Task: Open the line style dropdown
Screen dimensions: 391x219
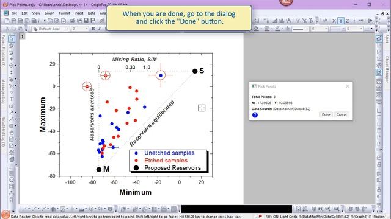Action: (300, 29)
